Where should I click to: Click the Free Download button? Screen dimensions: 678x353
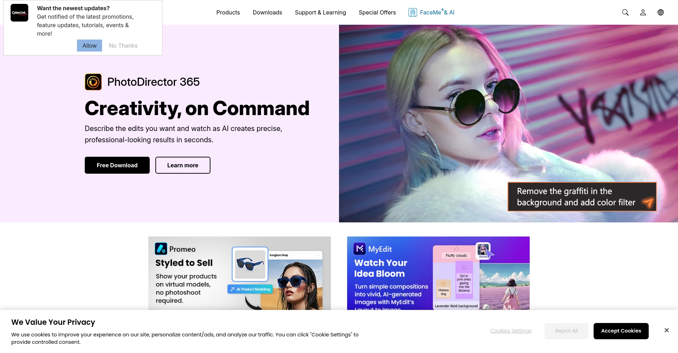pyautogui.click(x=117, y=165)
